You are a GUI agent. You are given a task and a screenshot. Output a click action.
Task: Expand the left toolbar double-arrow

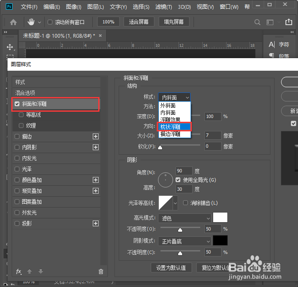[x=5, y=32]
